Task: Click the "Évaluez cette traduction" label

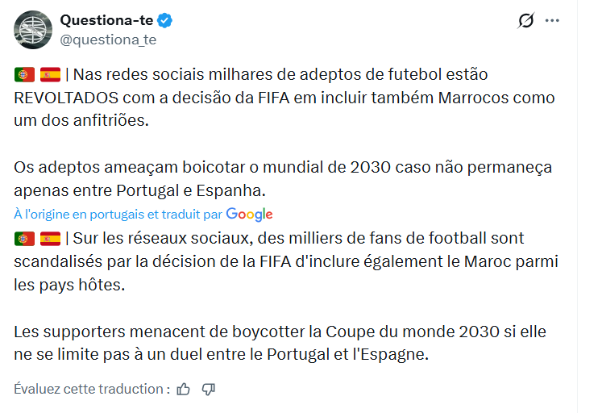Action: 91,389
